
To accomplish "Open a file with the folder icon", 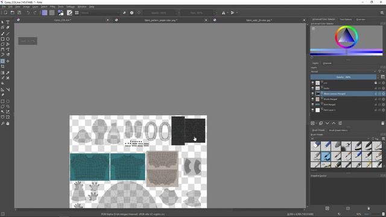I will [12, 13].
